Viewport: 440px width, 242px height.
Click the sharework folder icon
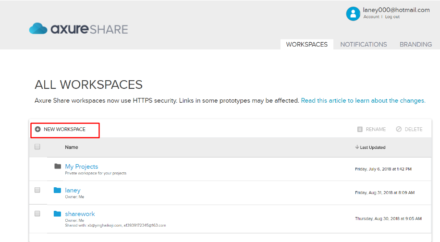tap(57, 214)
